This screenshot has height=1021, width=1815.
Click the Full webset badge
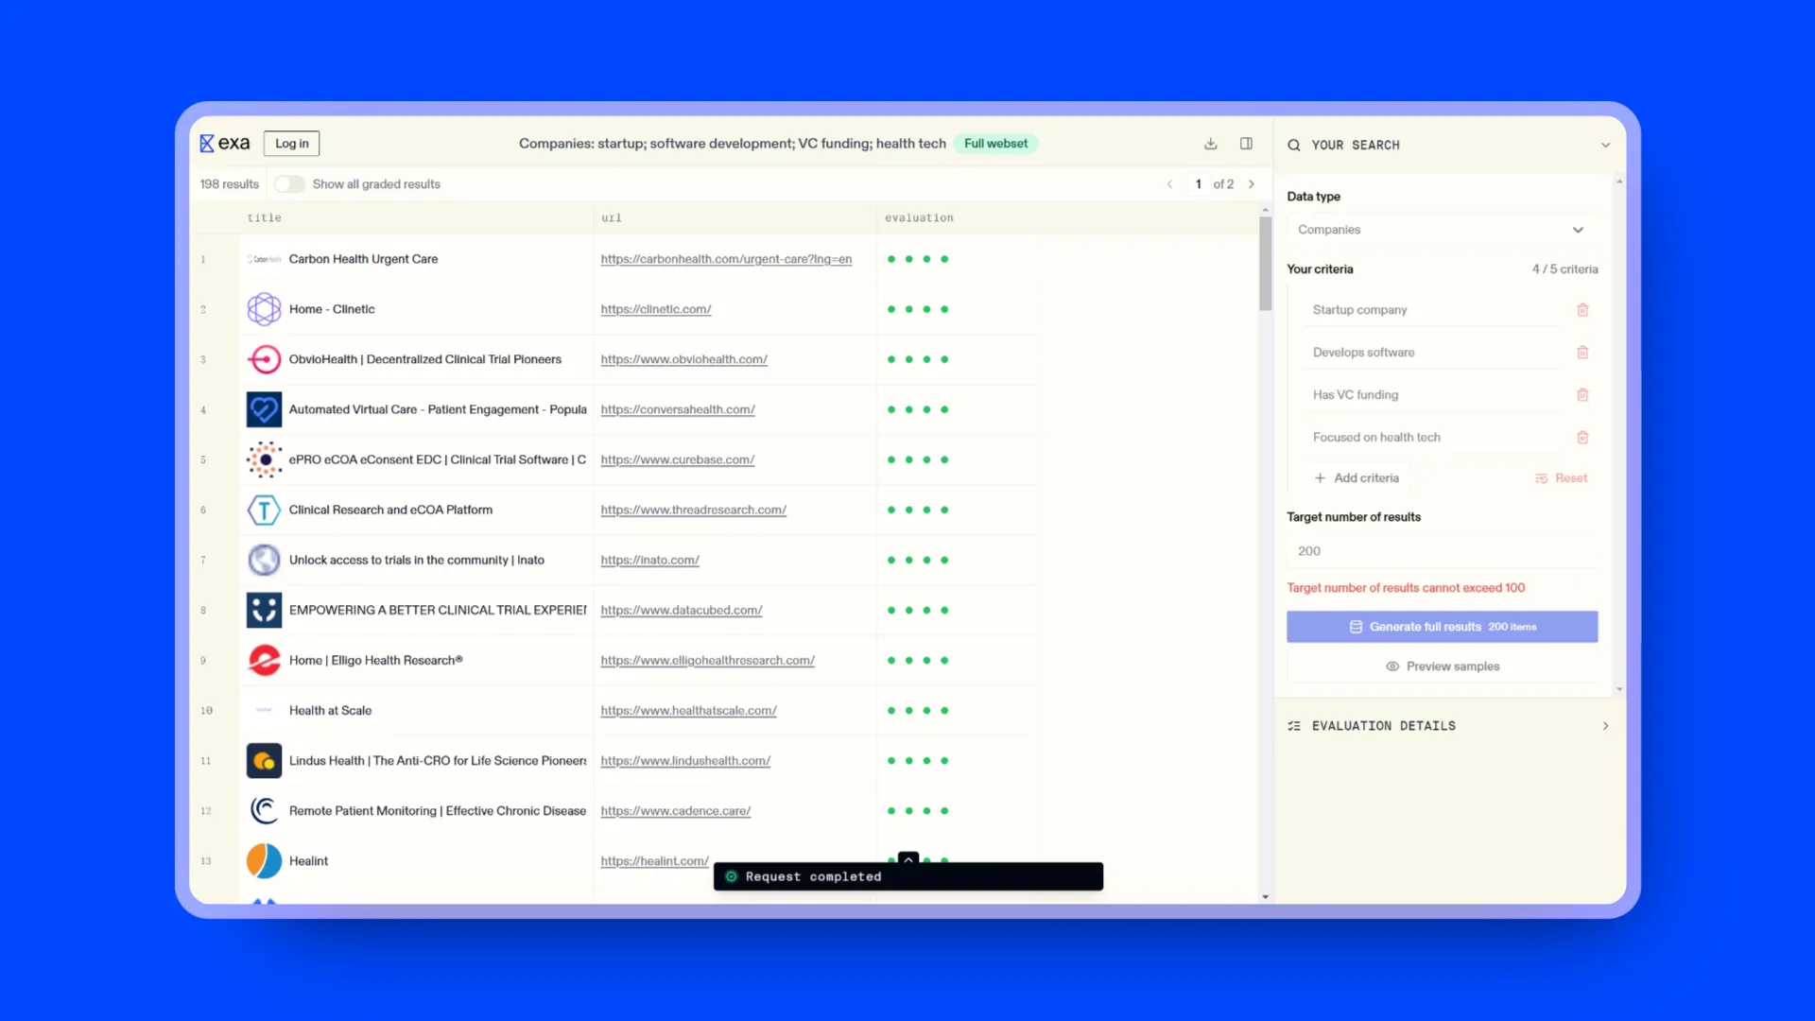tap(995, 144)
